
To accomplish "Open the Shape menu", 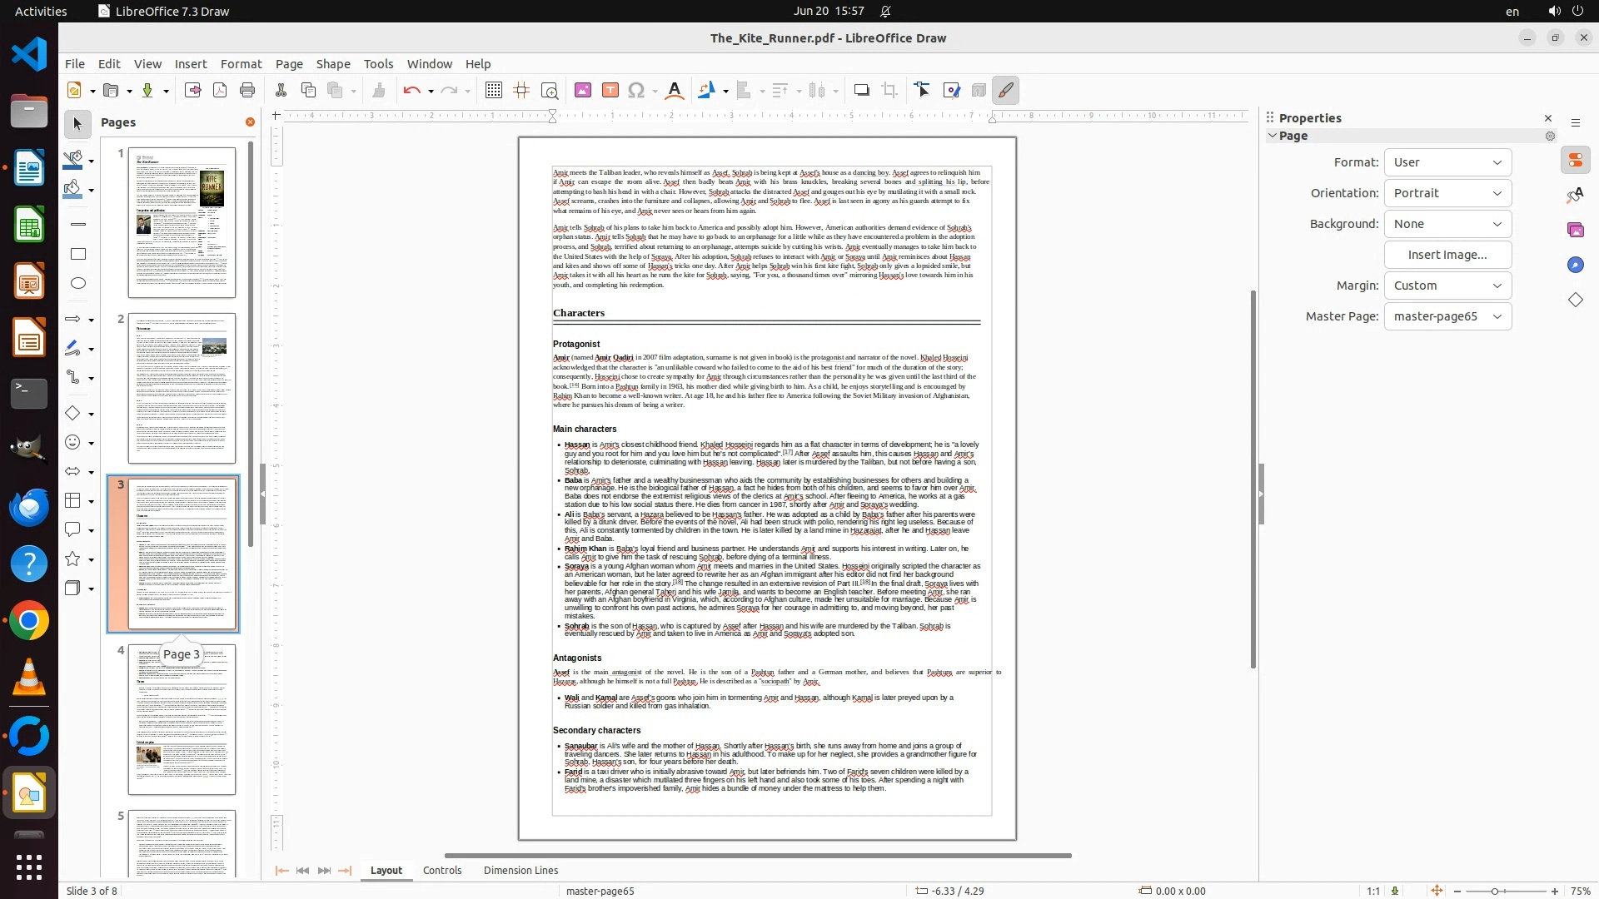I will [332, 63].
